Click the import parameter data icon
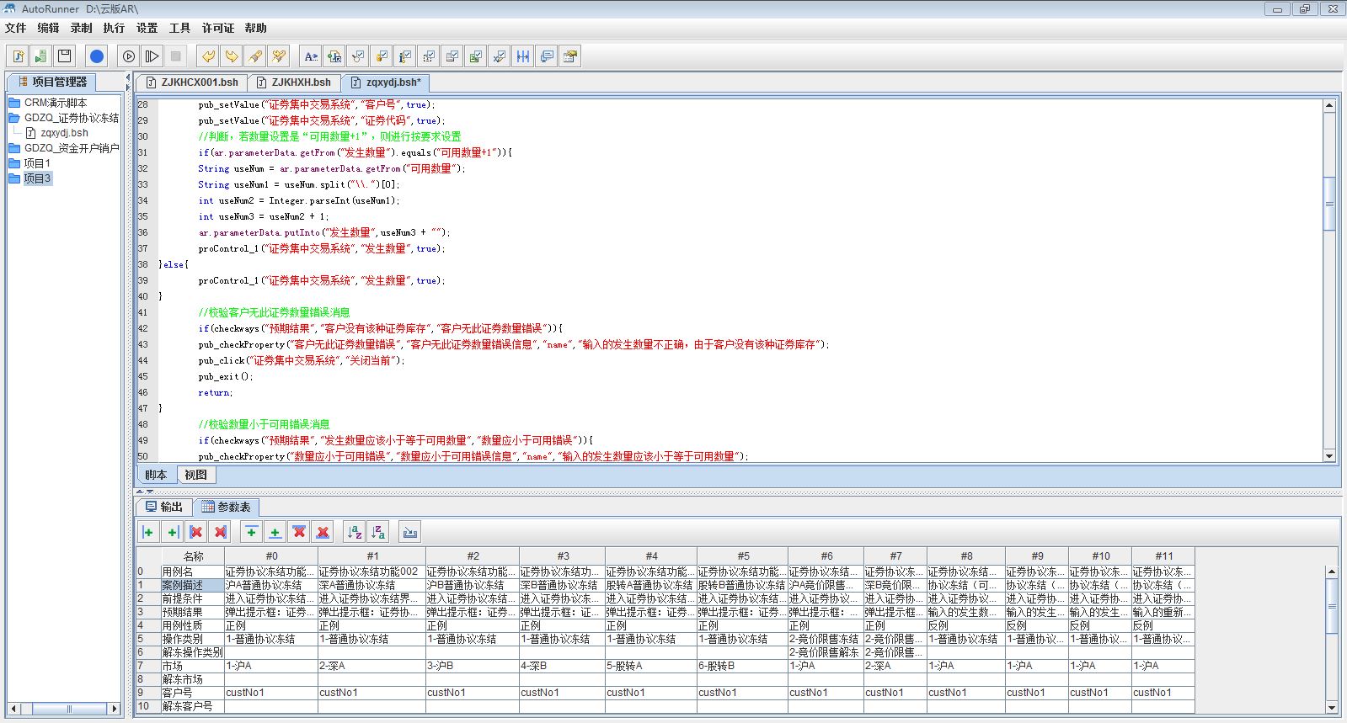 pos(410,532)
